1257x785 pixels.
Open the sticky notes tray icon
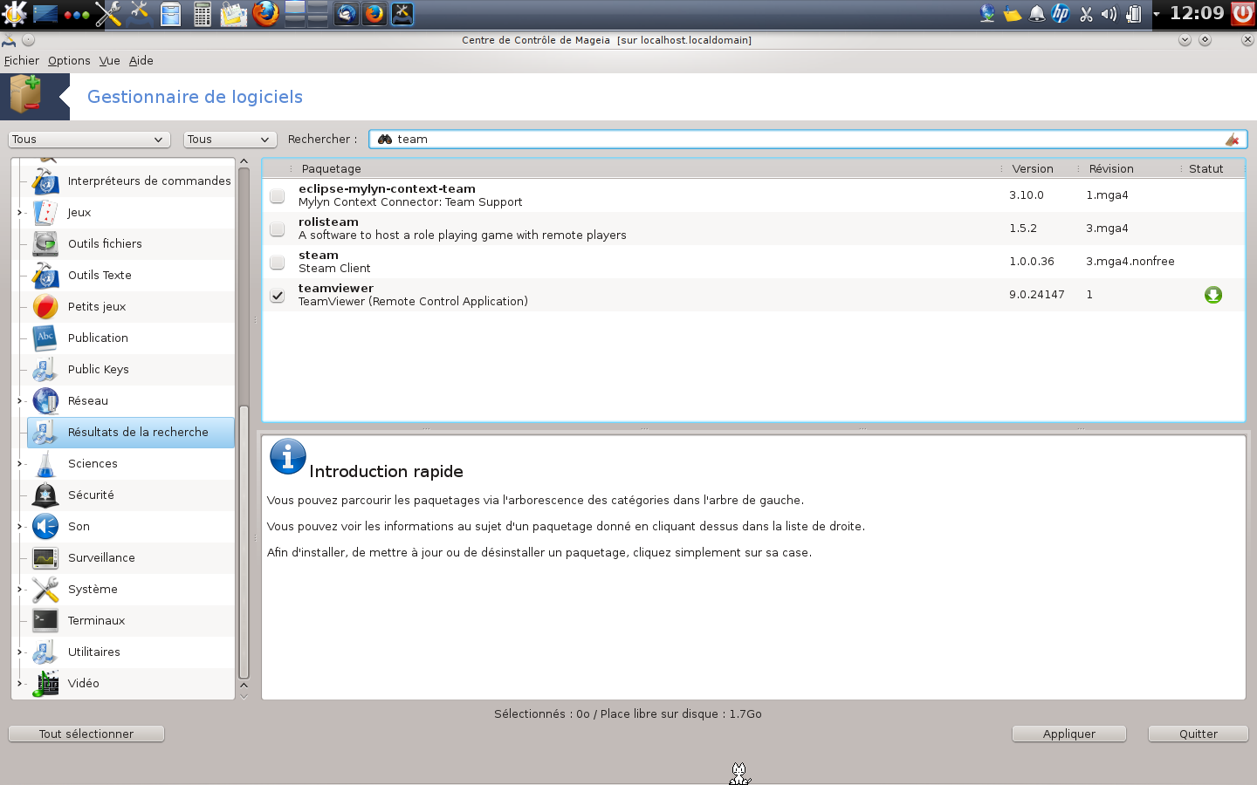[1013, 13]
